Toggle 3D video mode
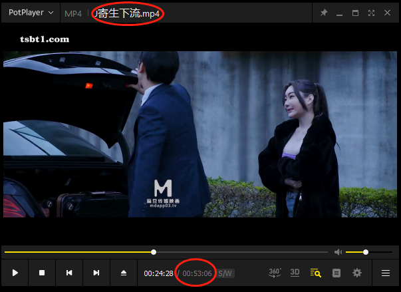The image size is (401, 292). click(295, 273)
